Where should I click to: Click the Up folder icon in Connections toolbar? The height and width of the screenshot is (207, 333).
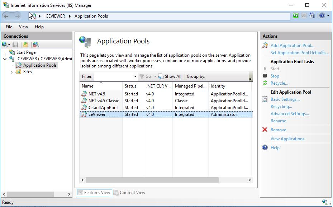point(25,44)
